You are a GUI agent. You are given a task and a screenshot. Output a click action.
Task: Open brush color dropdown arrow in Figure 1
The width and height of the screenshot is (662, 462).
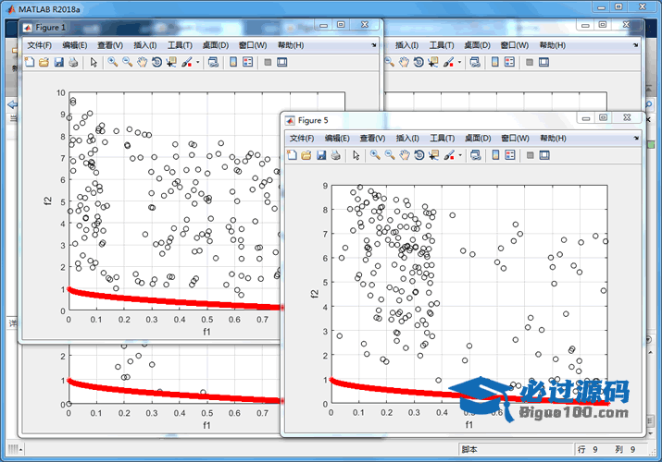tap(197, 62)
